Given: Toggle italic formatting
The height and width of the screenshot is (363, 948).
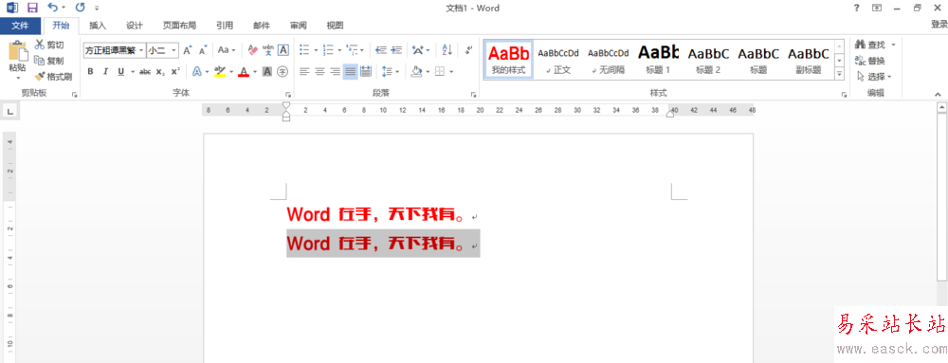Looking at the screenshot, I should (106, 72).
